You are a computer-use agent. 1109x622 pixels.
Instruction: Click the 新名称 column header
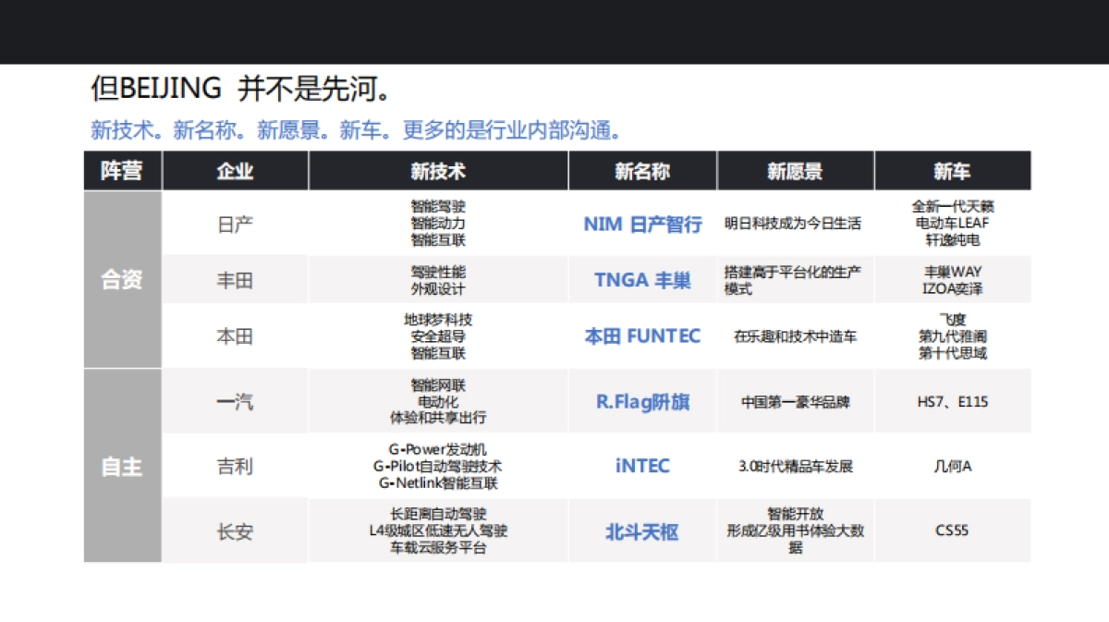coord(641,170)
